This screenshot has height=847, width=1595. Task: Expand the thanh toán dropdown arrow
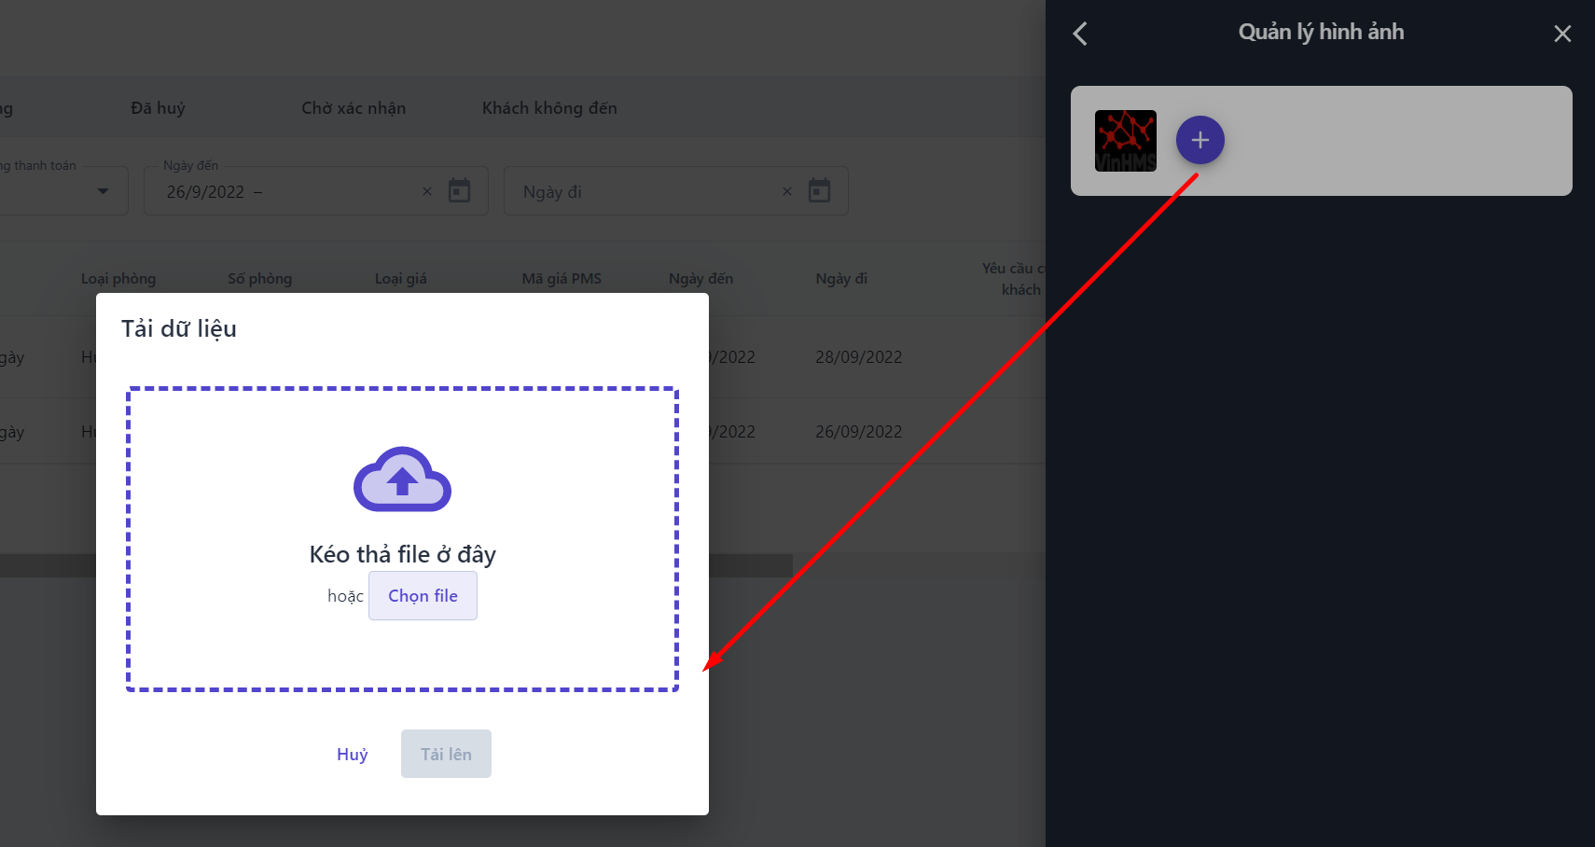103,191
